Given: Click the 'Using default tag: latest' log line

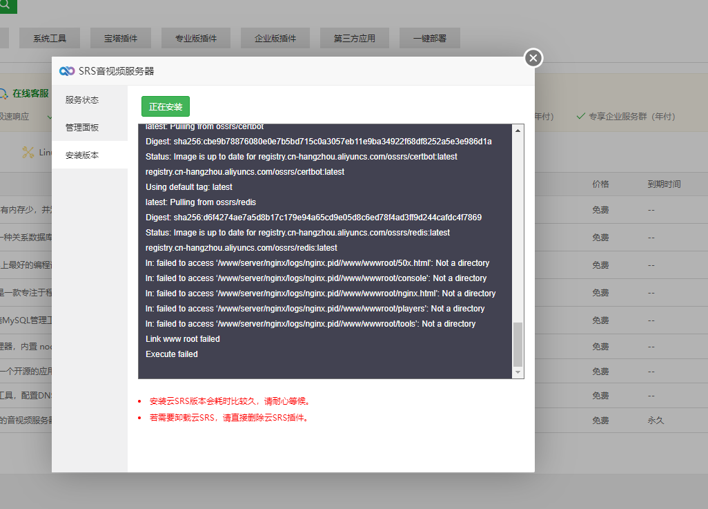Looking at the screenshot, I should tap(189, 187).
